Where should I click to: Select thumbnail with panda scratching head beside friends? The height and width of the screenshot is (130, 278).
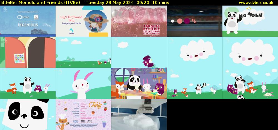[x=250, y=83]
